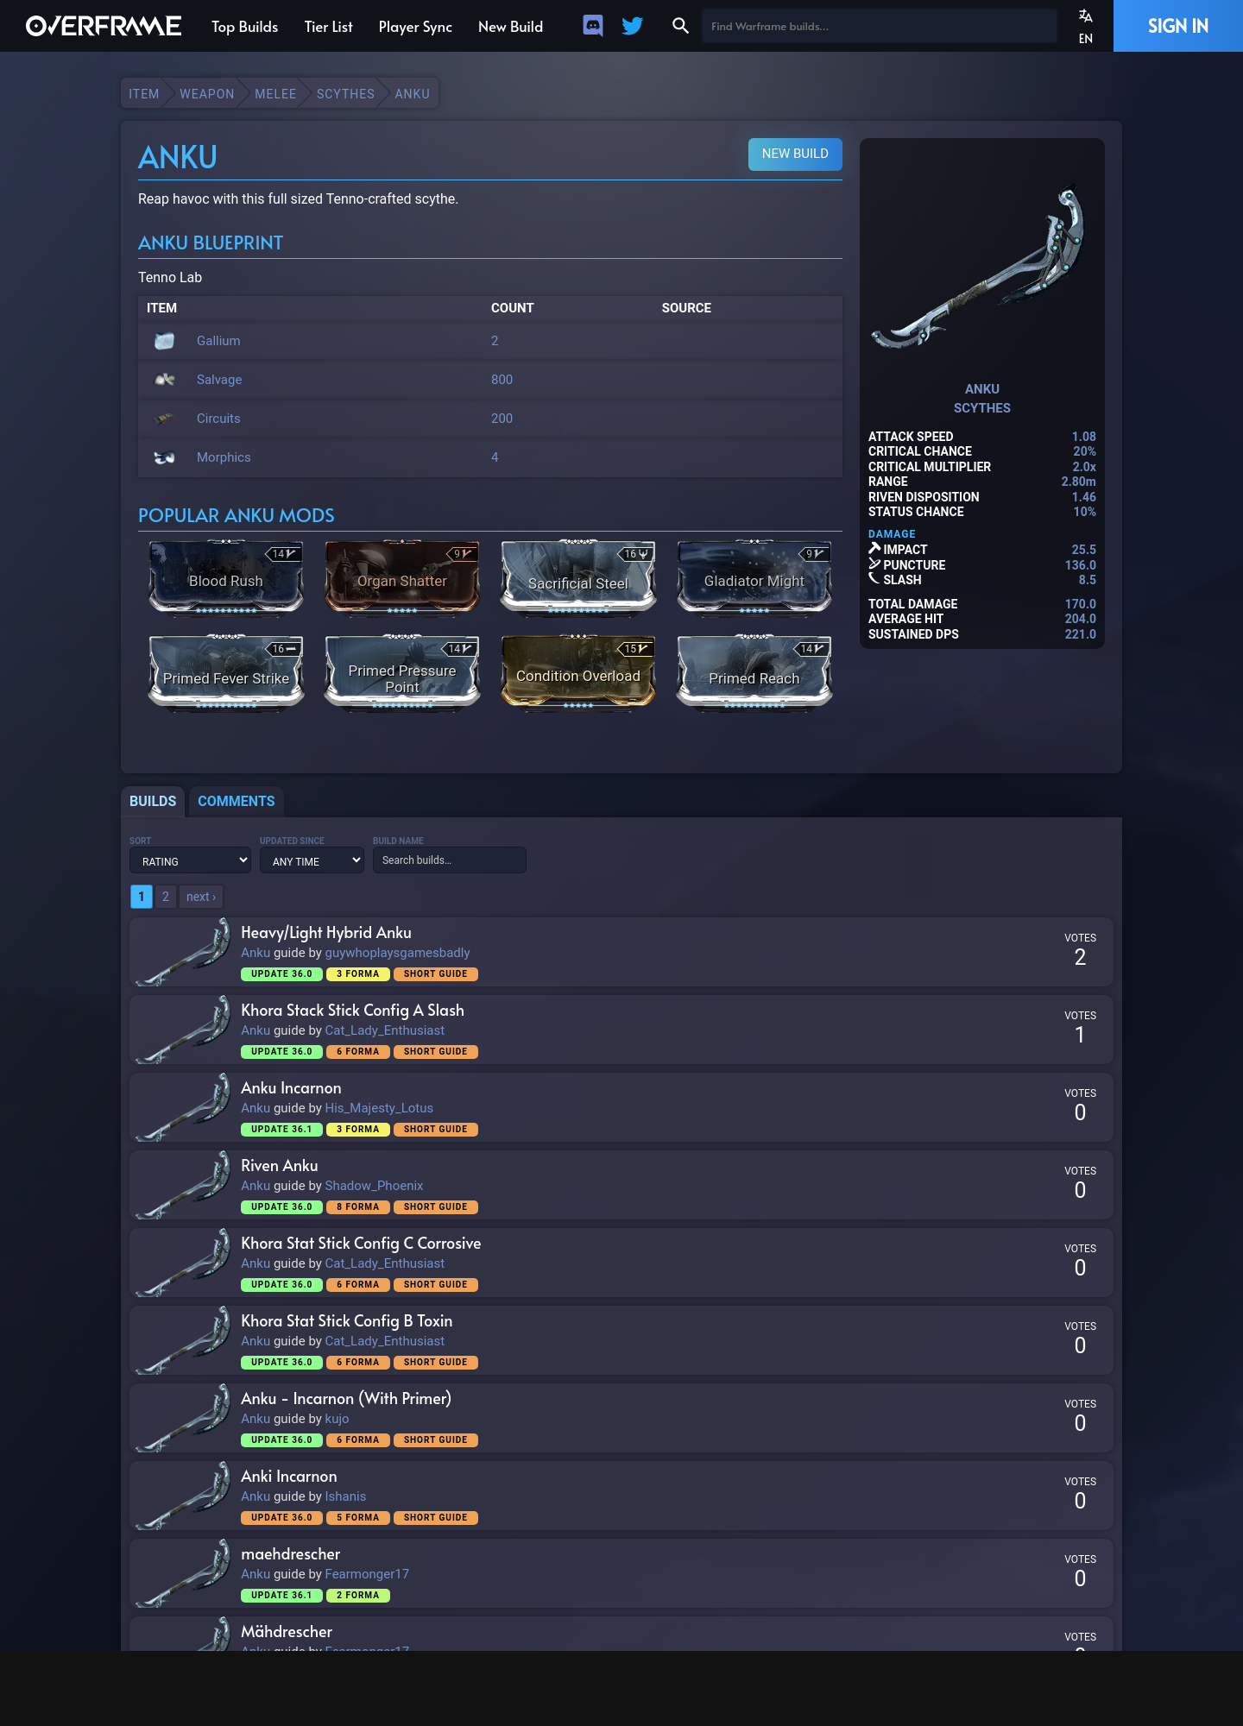
Task: Open Khora Stack Stick Config A Slash build
Action: (352, 1010)
